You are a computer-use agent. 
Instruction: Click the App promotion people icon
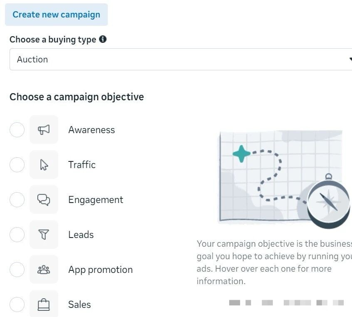[x=44, y=270]
